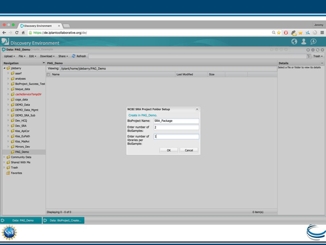326x245 pixels.
Task: Click the number of BioSamples field
Action: [176, 127]
